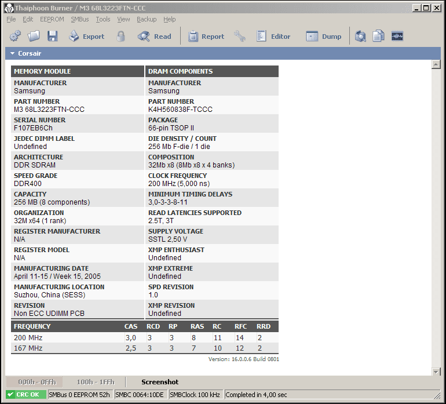
Task: Click the serial number F107EB6Ch
Action: point(33,128)
